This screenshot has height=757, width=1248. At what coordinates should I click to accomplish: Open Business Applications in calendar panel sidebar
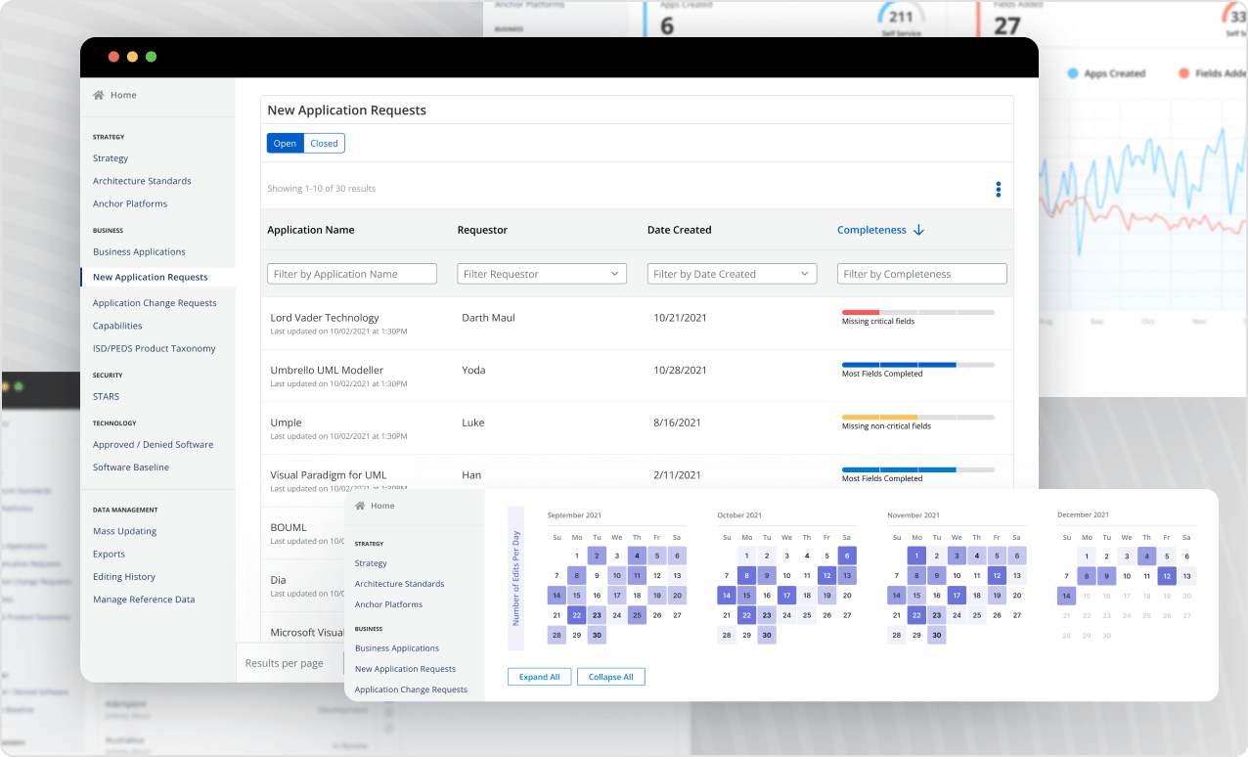[397, 648]
